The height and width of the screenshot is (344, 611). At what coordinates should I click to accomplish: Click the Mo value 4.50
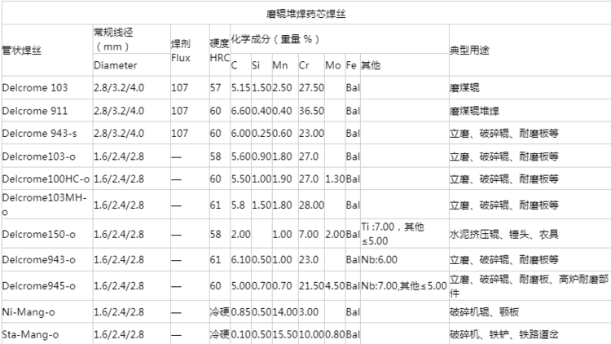point(335,286)
